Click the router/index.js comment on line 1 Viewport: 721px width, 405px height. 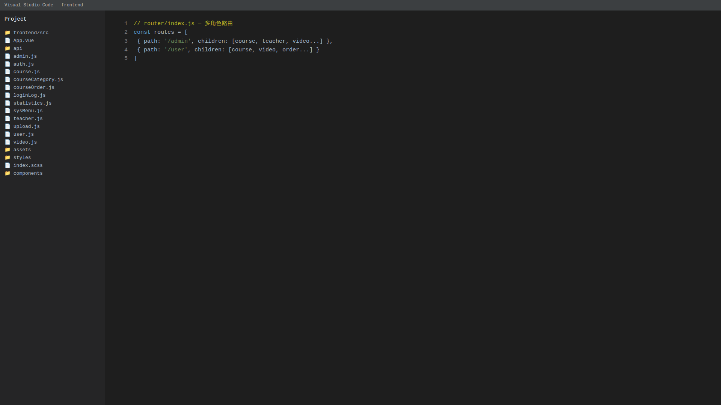(x=183, y=24)
